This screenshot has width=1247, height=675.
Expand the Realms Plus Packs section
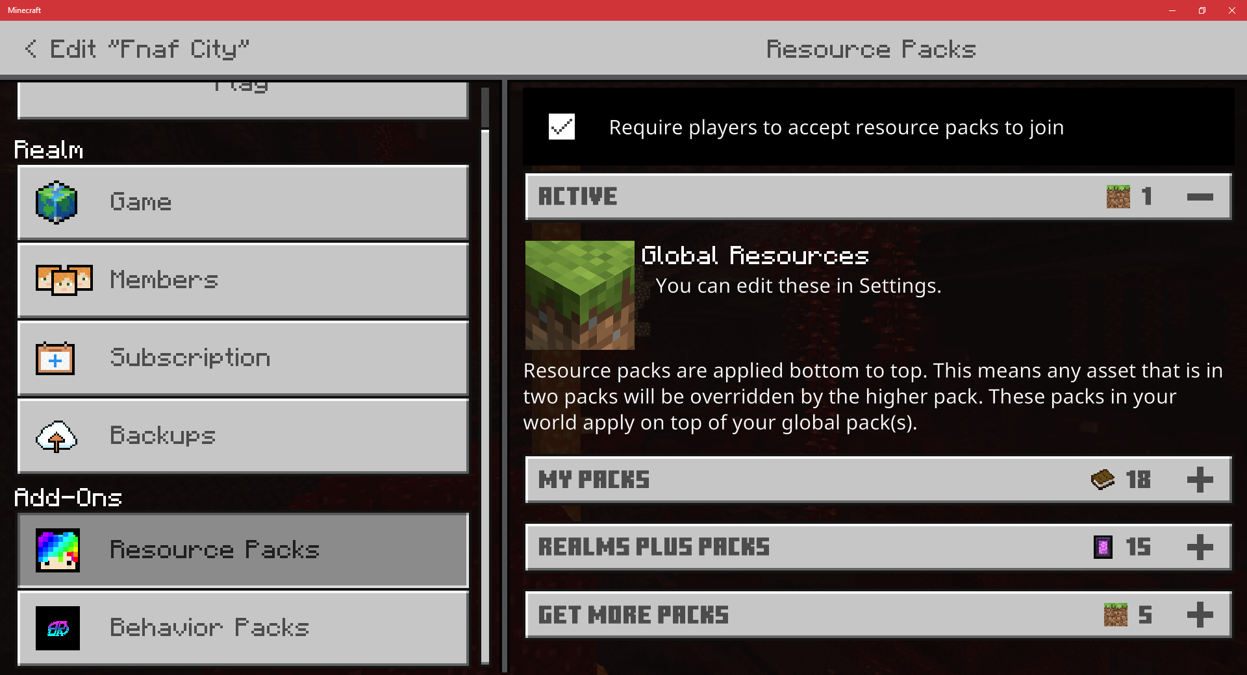point(1200,547)
